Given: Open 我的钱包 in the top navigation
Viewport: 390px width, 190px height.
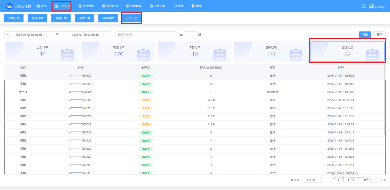Looking at the screenshot, I should pyautogui.click(x=134, y=6).
